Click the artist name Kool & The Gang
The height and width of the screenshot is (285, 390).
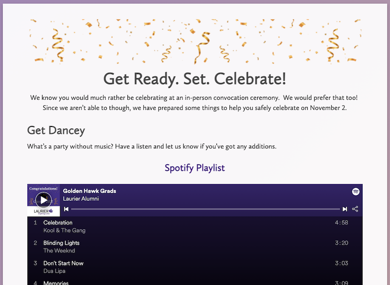click(64, 230)
